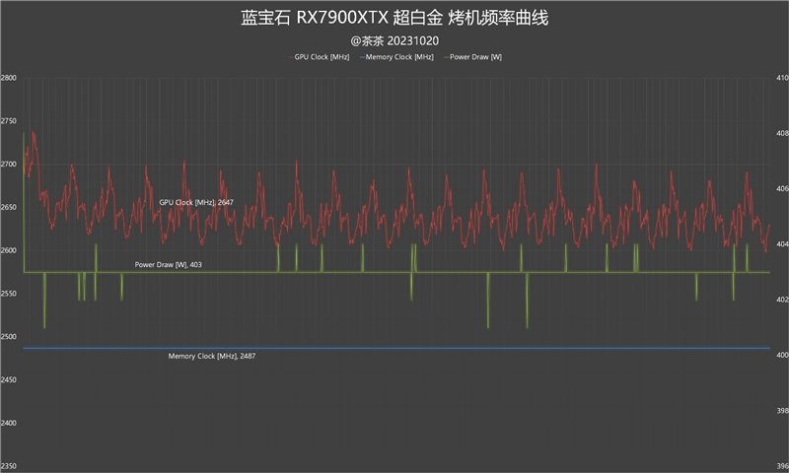
Task: Click the 396 label at bottom right
Action: coord(780,466)
